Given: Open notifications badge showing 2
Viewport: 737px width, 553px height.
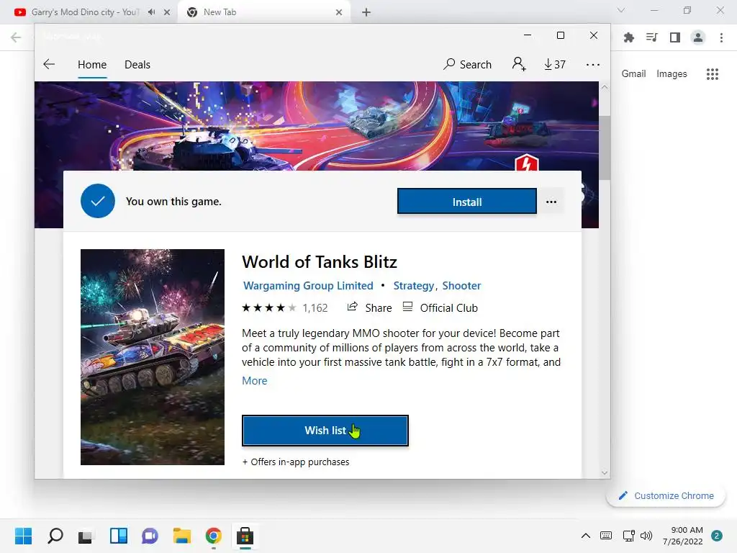Looking at the screenshot, I should [x=717, y=536].
